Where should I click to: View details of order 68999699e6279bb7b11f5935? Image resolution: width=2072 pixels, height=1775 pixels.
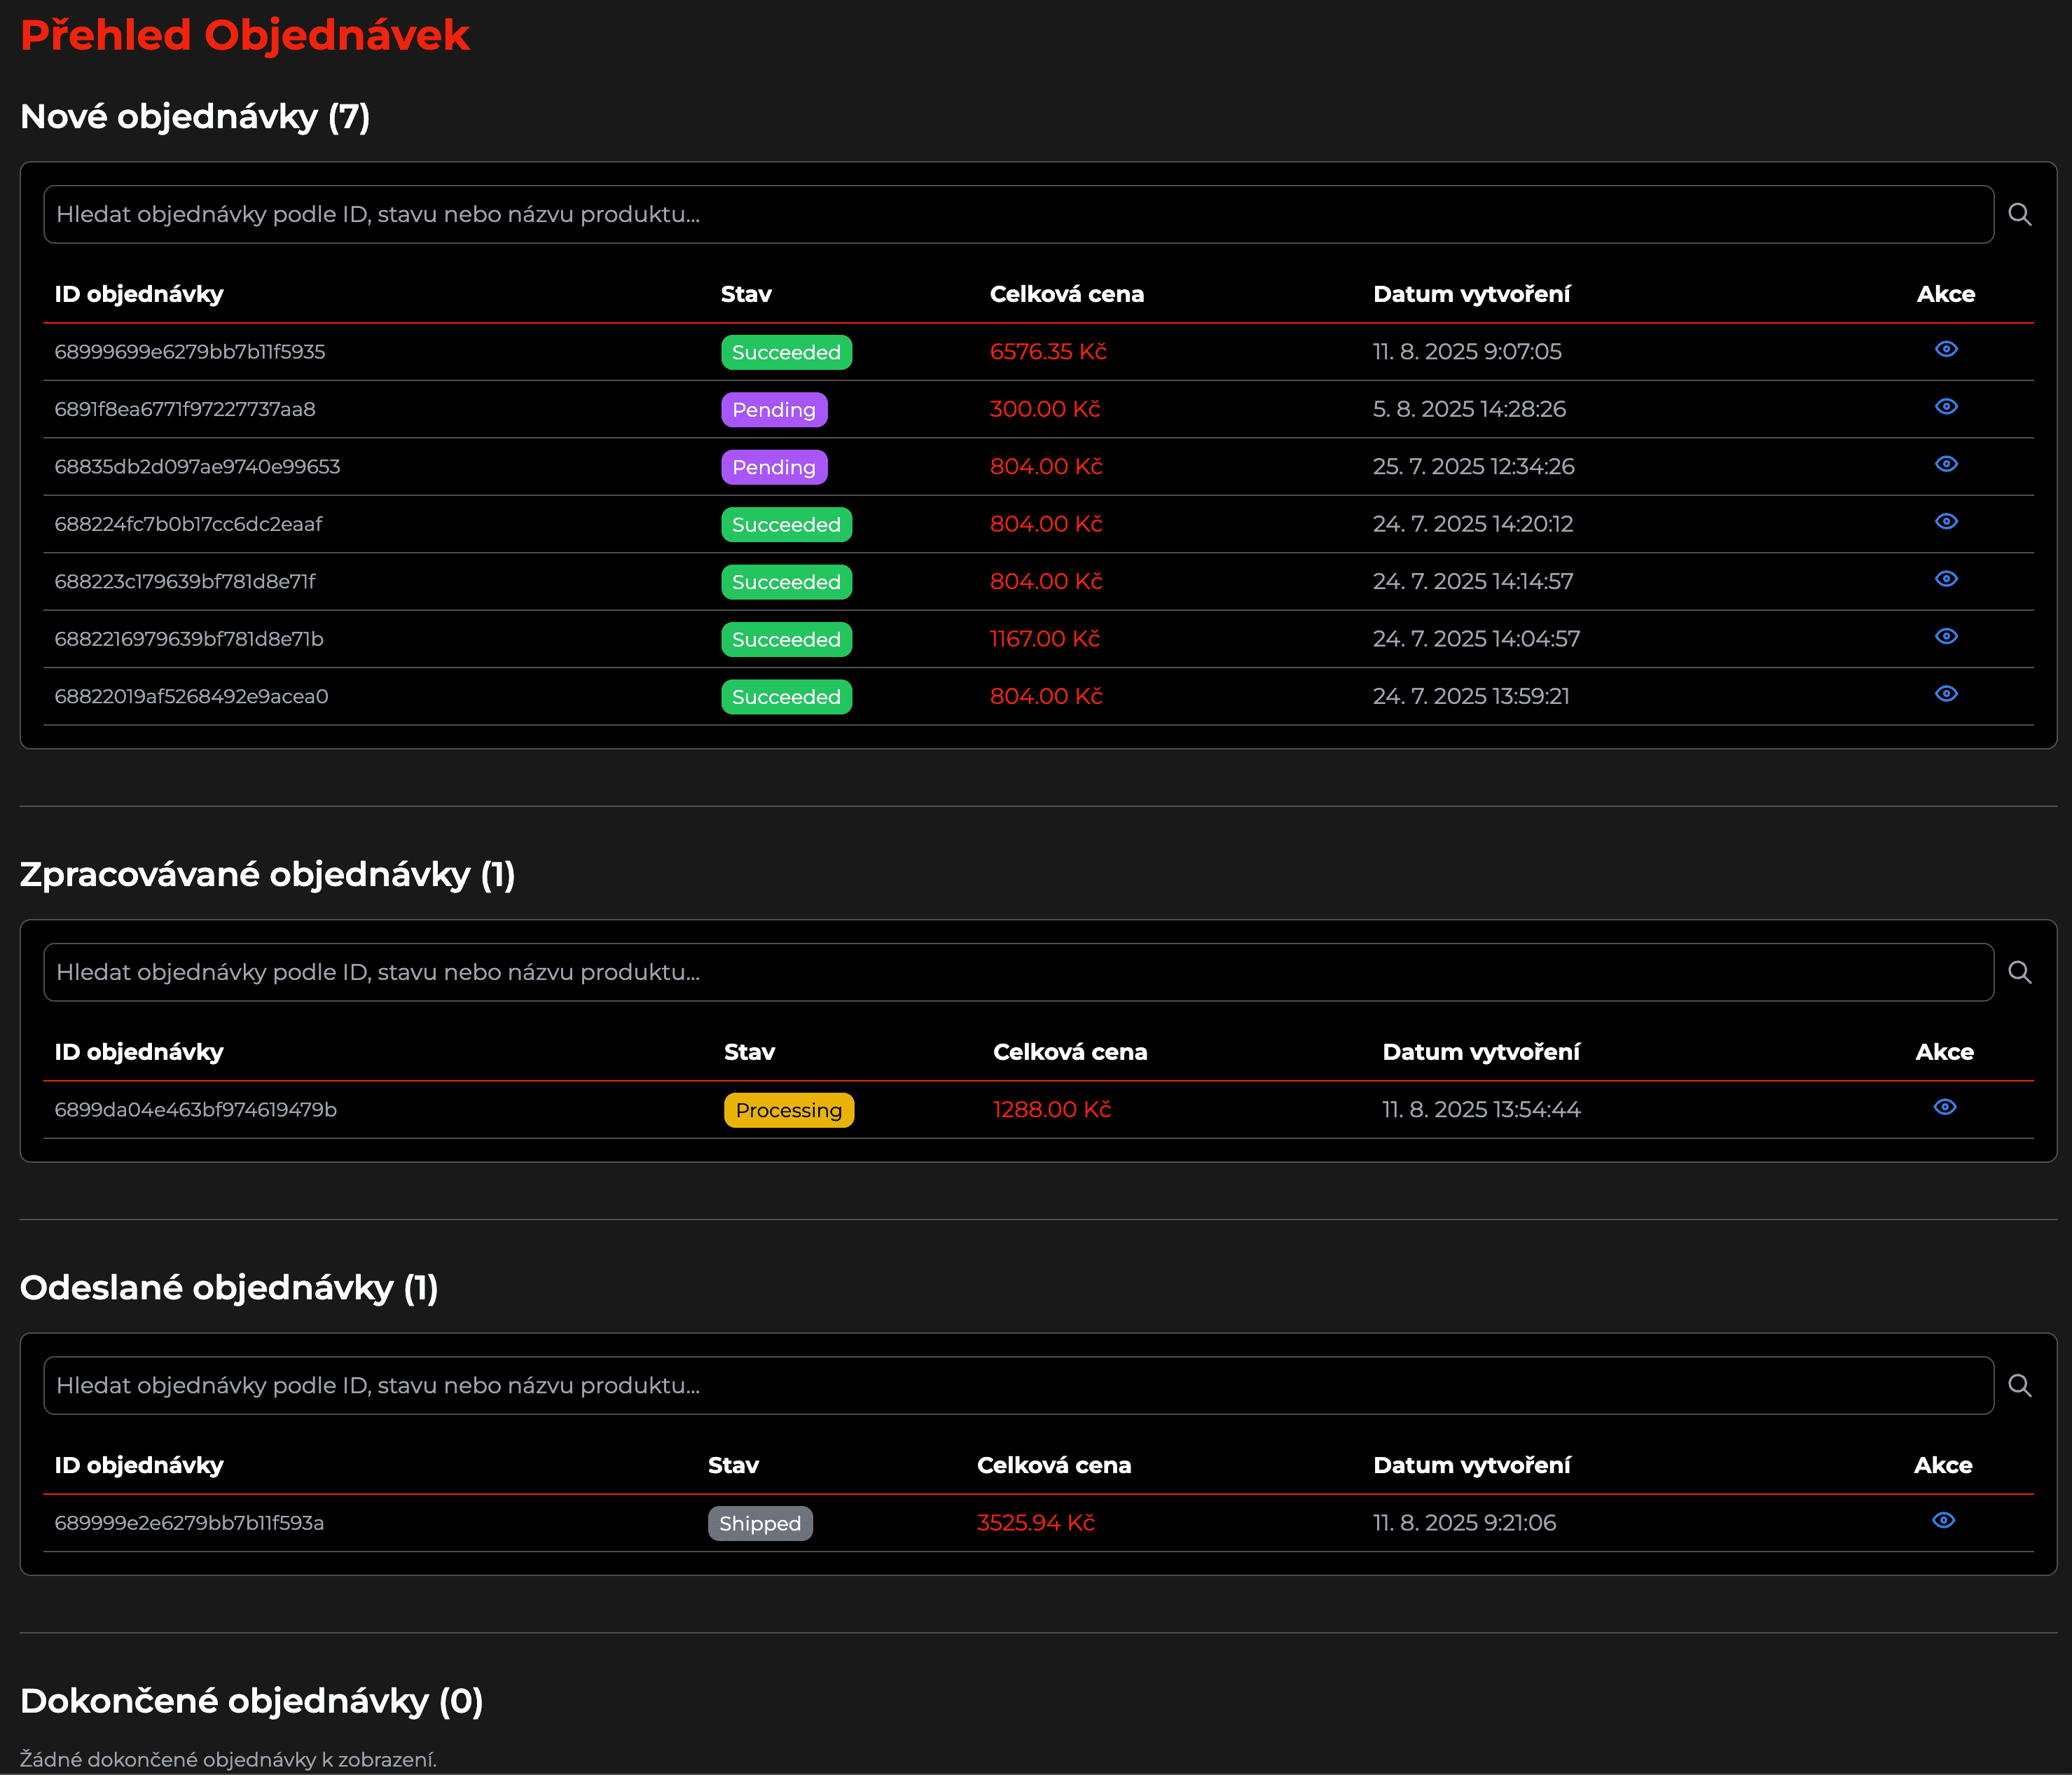[x=1945, y=349]
